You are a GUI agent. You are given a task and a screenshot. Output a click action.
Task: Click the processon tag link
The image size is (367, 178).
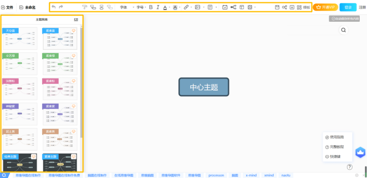pyautogui.click(x=216, y=175)
